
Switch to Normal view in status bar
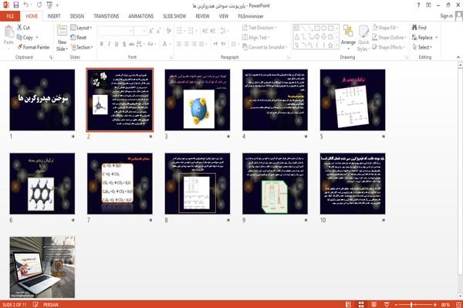(x=349, y=304)
